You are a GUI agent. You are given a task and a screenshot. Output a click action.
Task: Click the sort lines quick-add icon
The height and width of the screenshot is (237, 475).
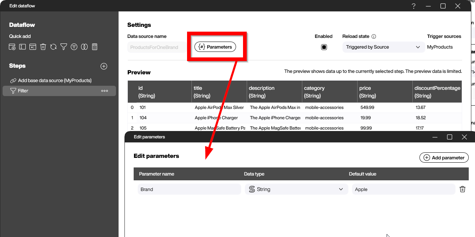(74, 47)
